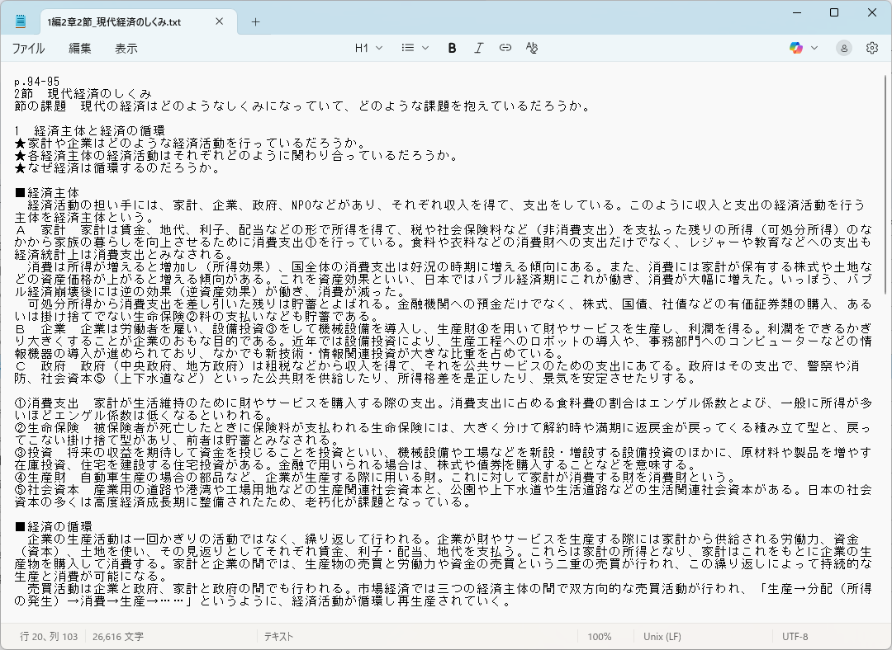Add a new tab
This screenshot has height=650, width=892.
[255, 21]
